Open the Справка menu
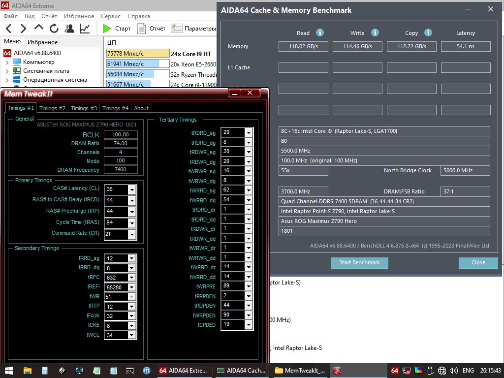Screen dimensions: 504x378 (138, 16)
